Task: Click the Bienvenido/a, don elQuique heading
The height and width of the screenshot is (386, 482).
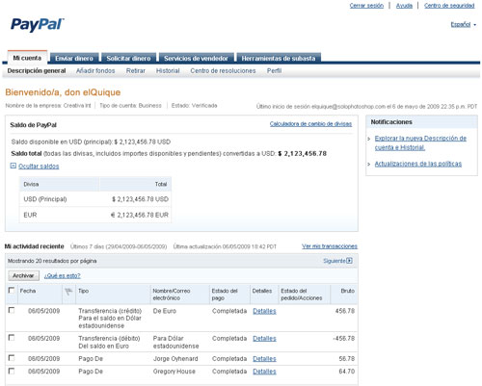Action: point(63,92)
